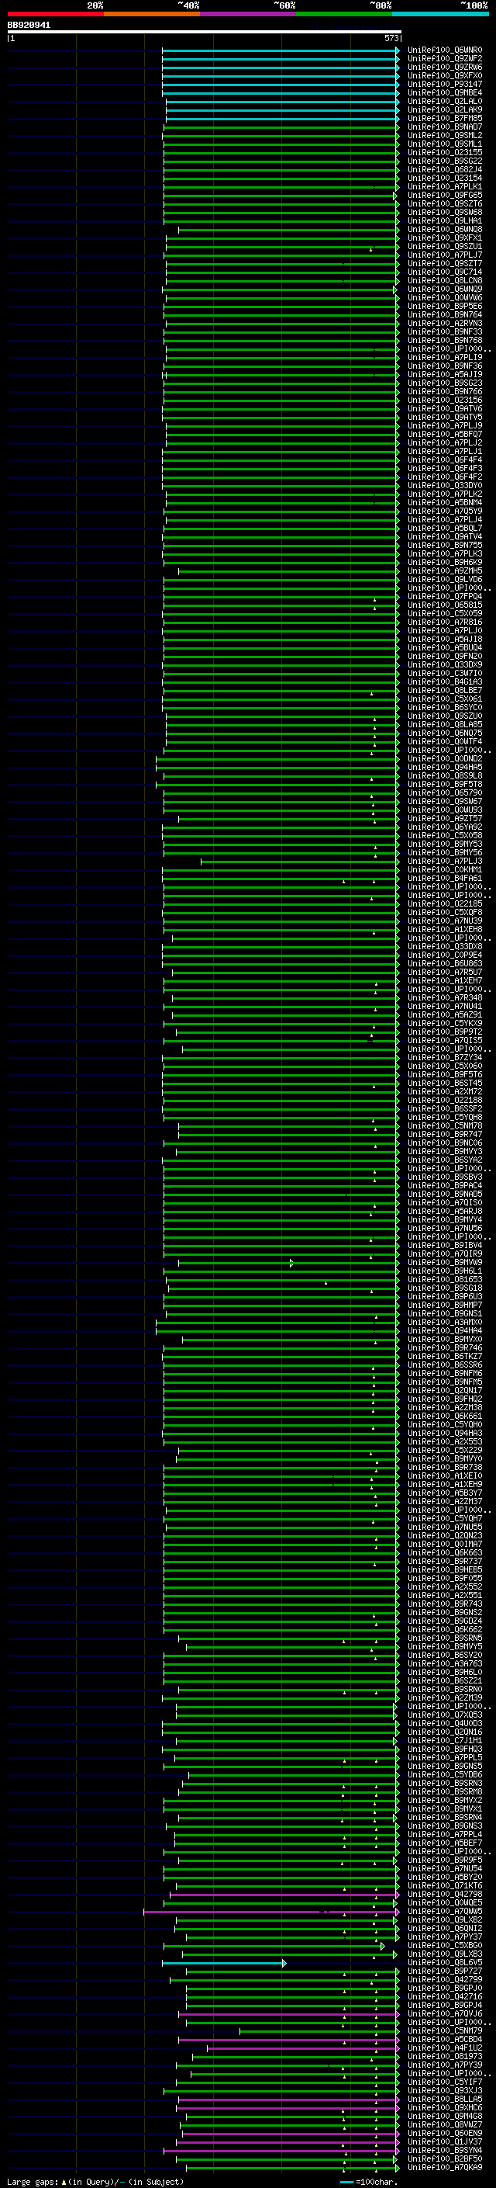Click the purple ~60% identity legend bar
The height and width of the screenshot is (2188, 496).
coord(247,14)
